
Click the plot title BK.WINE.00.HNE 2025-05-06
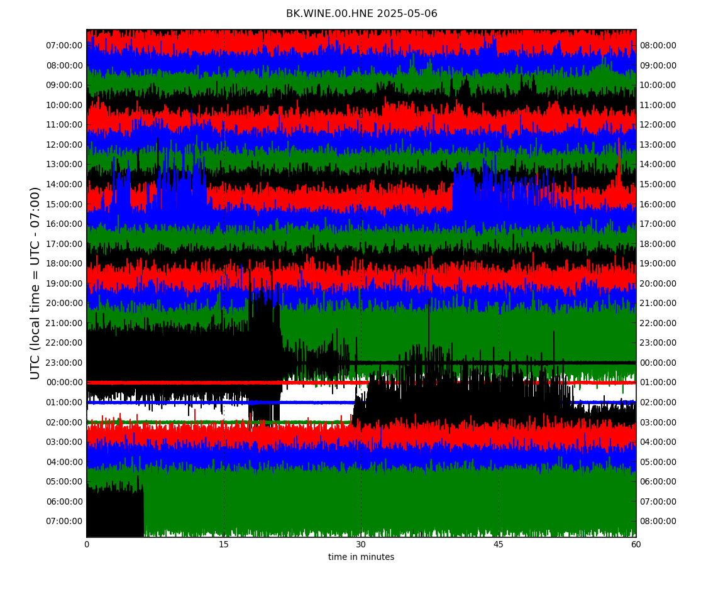tap(361, 14)
